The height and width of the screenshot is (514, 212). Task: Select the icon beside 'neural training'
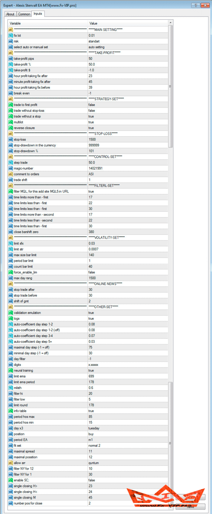[x=11, y=371]
